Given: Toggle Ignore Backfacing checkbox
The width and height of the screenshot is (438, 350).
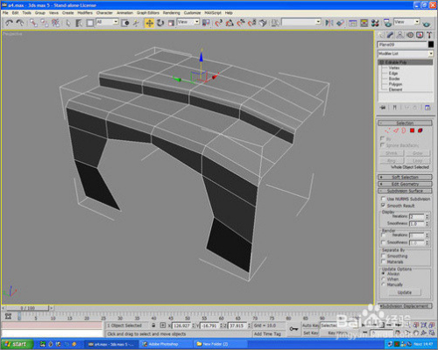Looking at the screenshot, I should pos(383,145).
